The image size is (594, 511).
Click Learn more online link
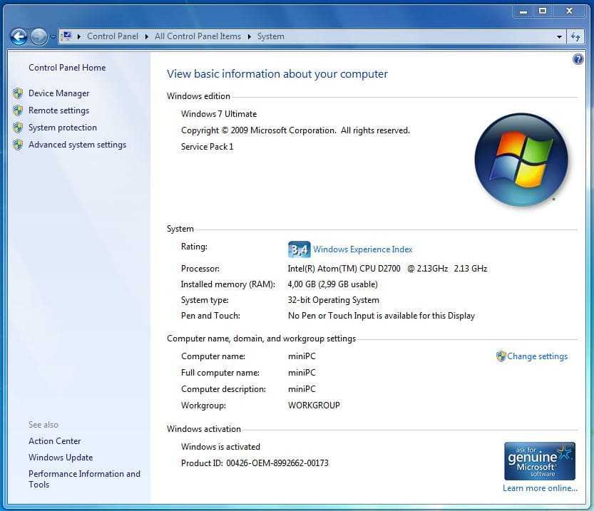click(x=540, y=488)
